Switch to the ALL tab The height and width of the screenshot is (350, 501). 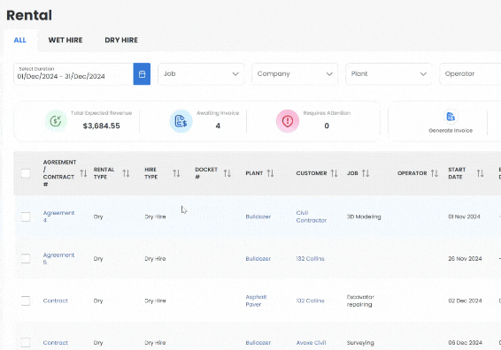(x=19, y=40)
